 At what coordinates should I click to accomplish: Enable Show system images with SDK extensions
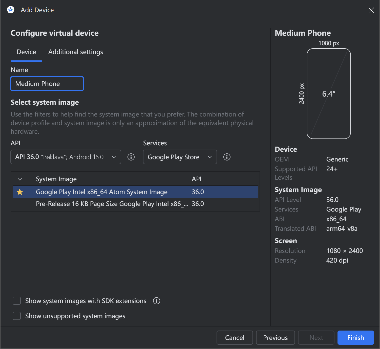point(17,301)
